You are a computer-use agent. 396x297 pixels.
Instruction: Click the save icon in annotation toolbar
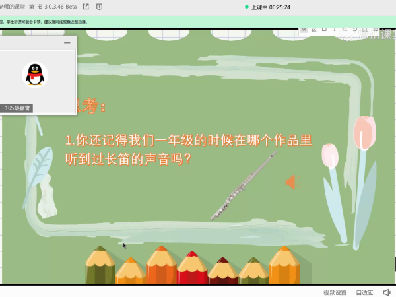point(365,29)
